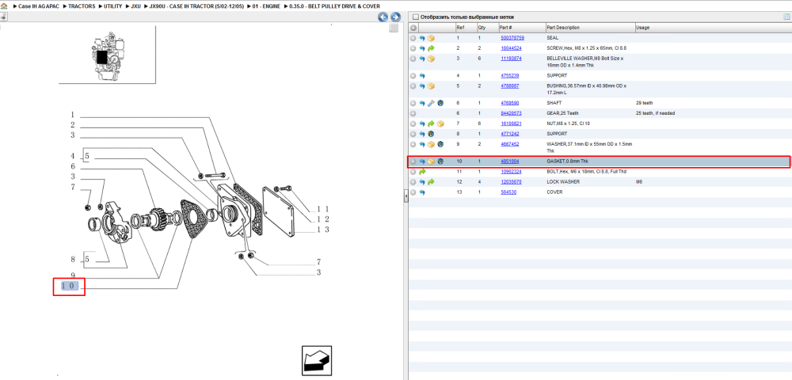
Task: Go to the home page icon
Action: (5, 6)
